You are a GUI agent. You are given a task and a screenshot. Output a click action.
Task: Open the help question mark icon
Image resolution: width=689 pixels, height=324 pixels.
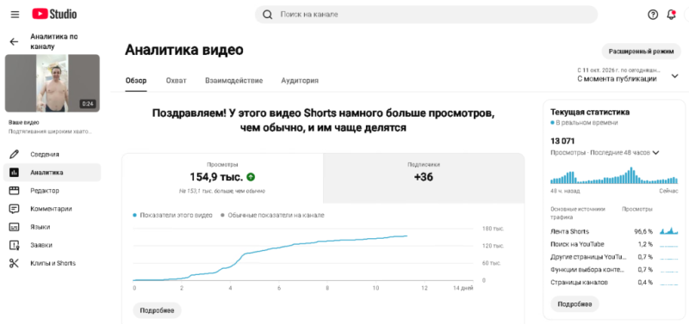653,15
